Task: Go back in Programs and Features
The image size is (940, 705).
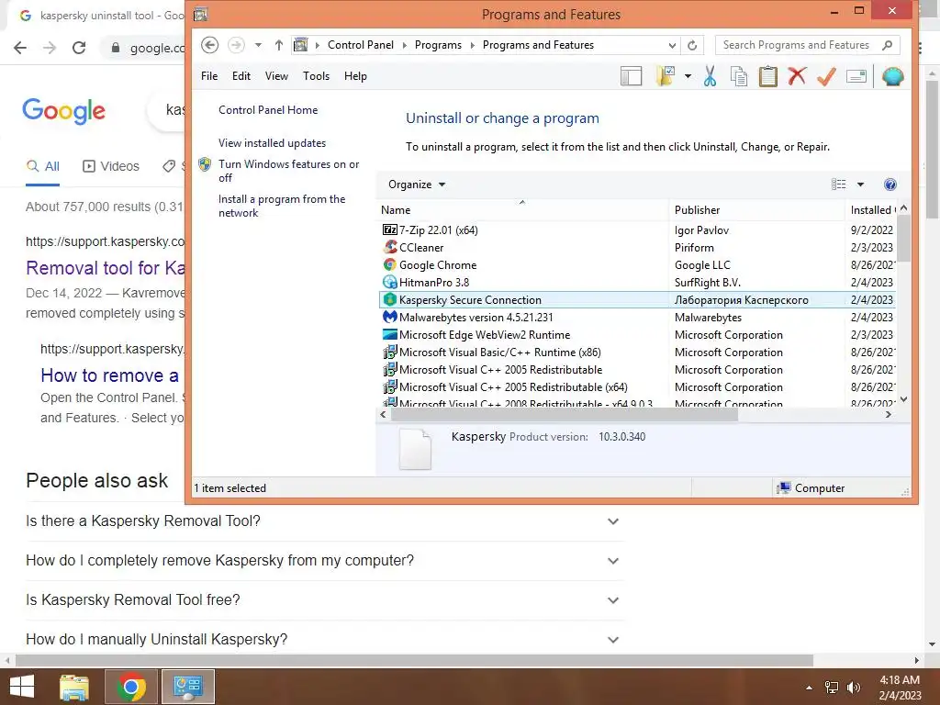Action: click(x=209, y=45)
